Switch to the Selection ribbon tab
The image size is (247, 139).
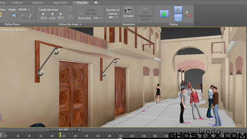(38, 3)
